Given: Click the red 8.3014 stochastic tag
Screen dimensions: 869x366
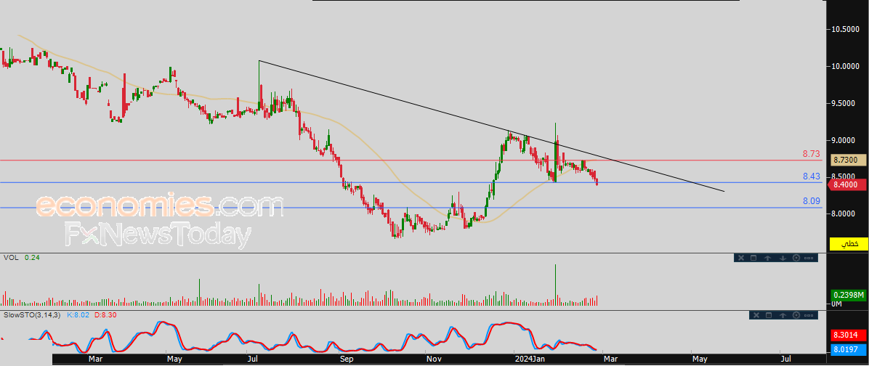Looking at the screenshot, I should coord(849,335).
